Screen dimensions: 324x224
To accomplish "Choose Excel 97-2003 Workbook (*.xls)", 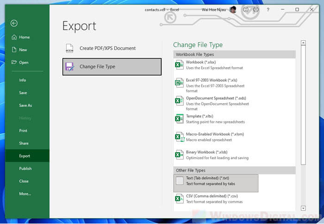I will [x=216, y=85].
